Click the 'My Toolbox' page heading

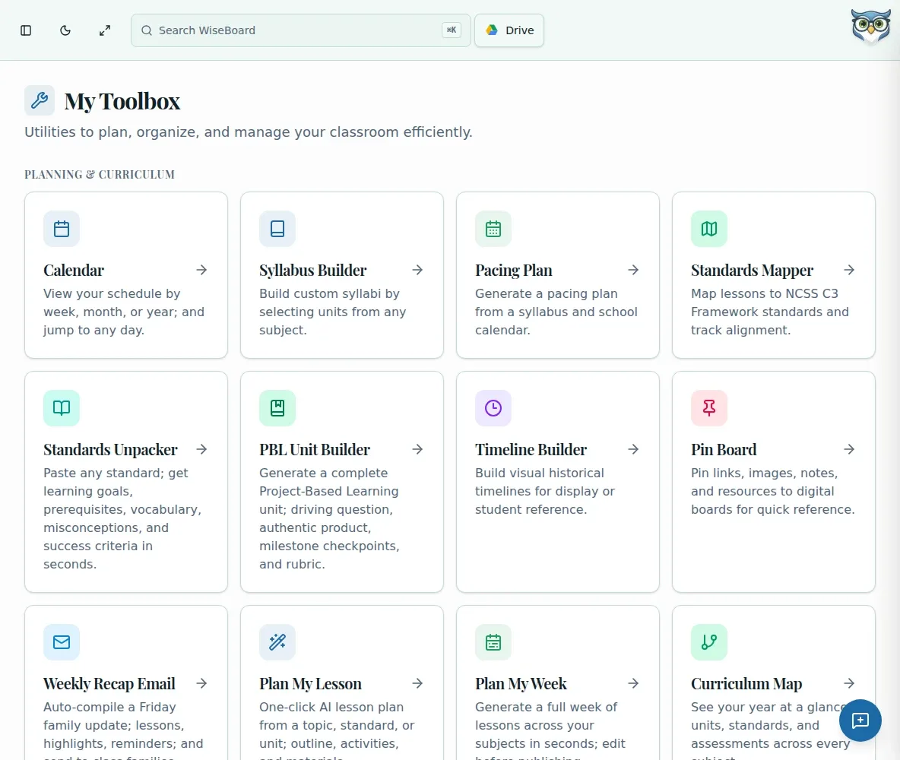[122, 101]
